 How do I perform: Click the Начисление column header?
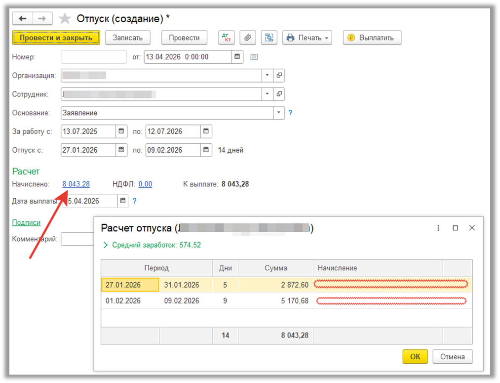pyautogui.click(x=378, y=268)
